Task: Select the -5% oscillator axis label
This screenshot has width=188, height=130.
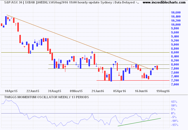Action: (x=174, y=117)
